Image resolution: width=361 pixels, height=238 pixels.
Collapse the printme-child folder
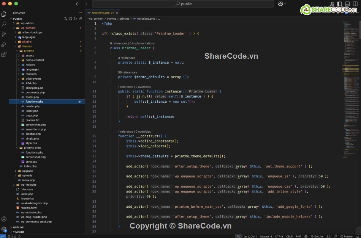[17, 148]
